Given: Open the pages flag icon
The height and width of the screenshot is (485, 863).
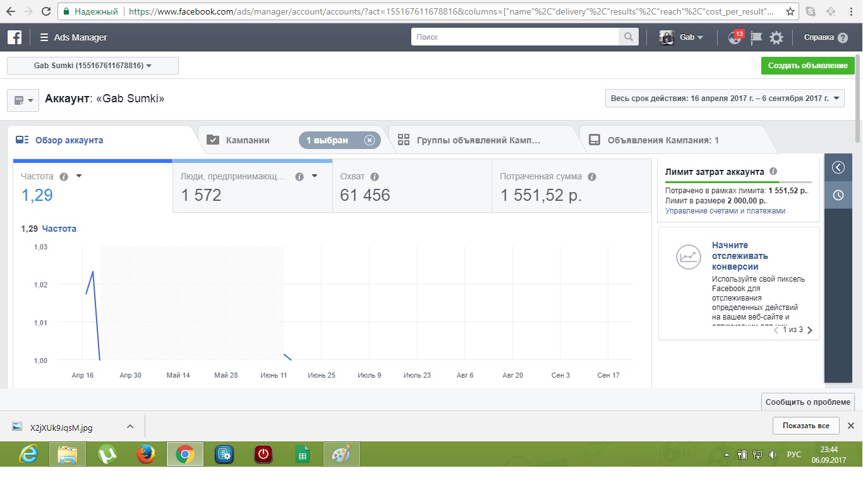Looking at the screenshot, I should (756, 38).
